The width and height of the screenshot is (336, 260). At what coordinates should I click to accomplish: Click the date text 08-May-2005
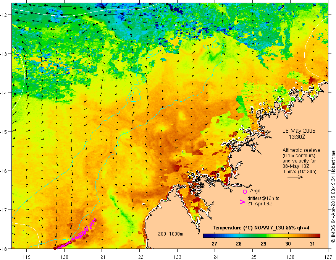click(299, 131)
